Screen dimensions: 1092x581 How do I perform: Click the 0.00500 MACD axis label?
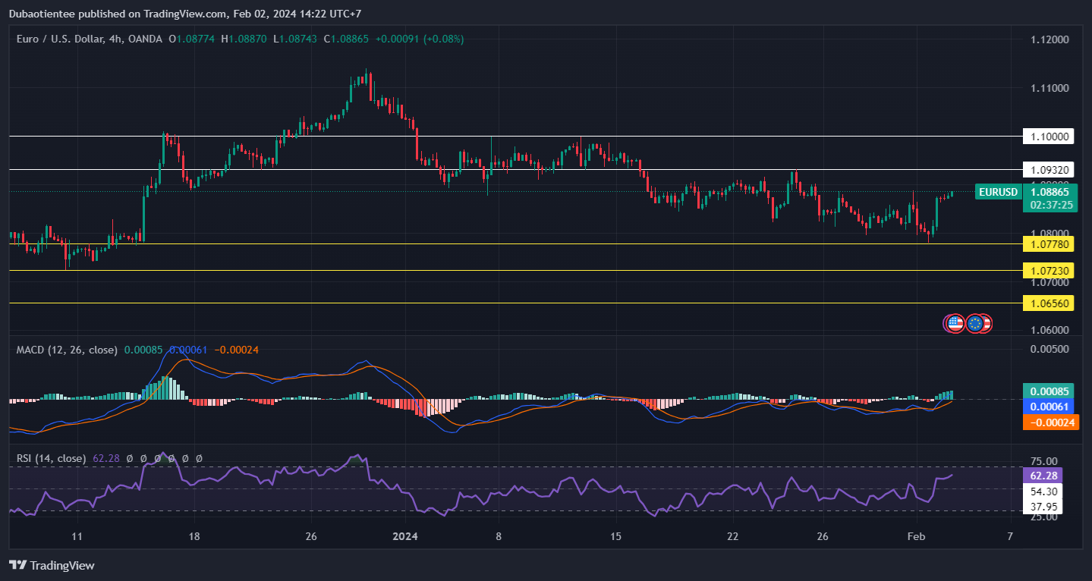pos(1049,349)
